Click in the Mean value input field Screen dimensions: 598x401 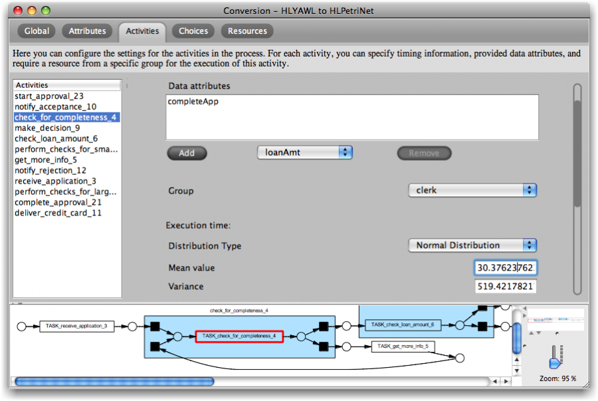tap(506, 268)
